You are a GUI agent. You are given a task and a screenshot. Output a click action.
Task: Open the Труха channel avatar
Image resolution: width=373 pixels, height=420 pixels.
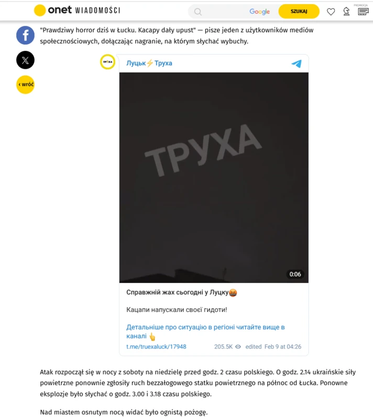(107, 62)
